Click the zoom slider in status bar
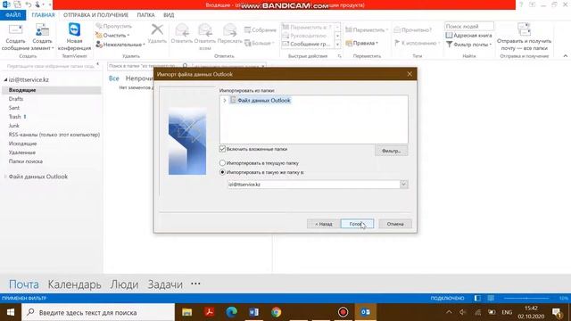Viewport: 571px width, 321px height. (526, 298)
